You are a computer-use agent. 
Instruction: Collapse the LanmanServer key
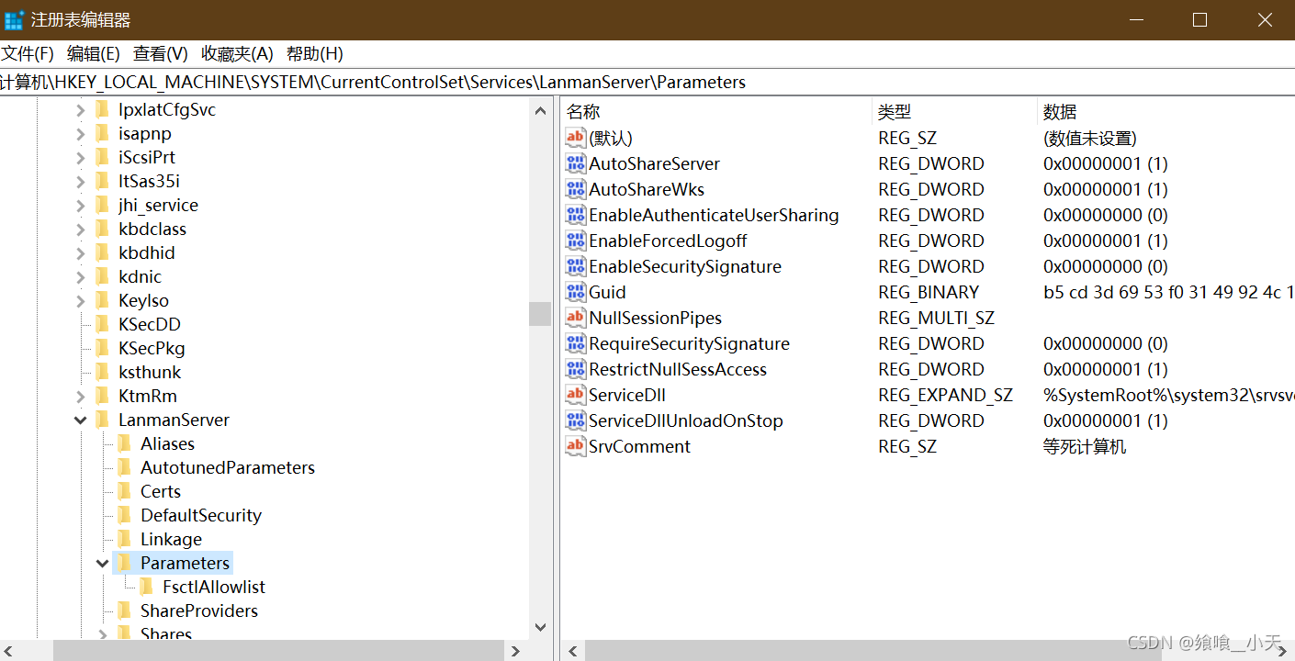80,420
